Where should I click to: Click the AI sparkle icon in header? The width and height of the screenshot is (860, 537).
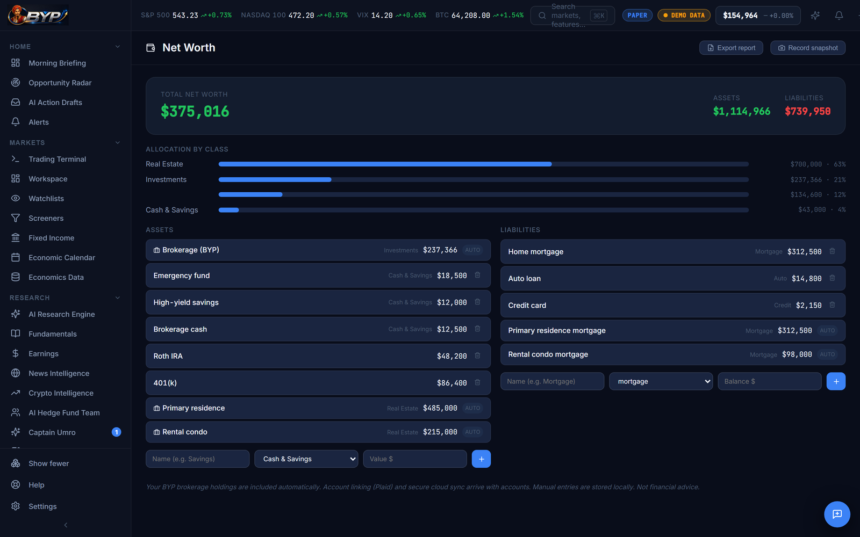(815, 16)
